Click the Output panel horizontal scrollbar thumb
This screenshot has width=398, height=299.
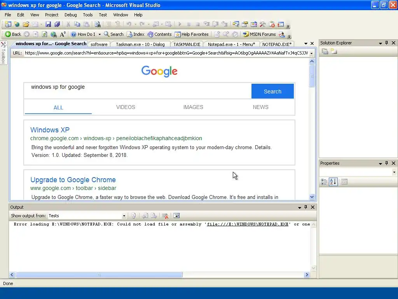pyautogui.click(x=99, y=275)
